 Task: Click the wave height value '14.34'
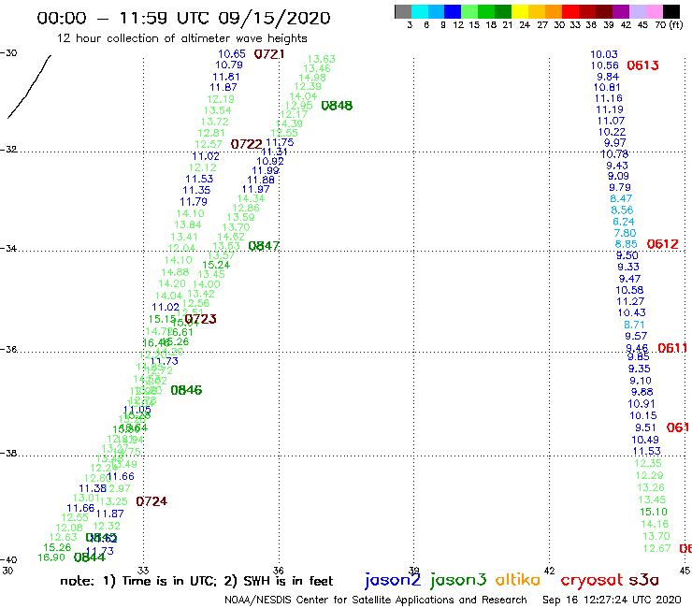tap(251, 198)
